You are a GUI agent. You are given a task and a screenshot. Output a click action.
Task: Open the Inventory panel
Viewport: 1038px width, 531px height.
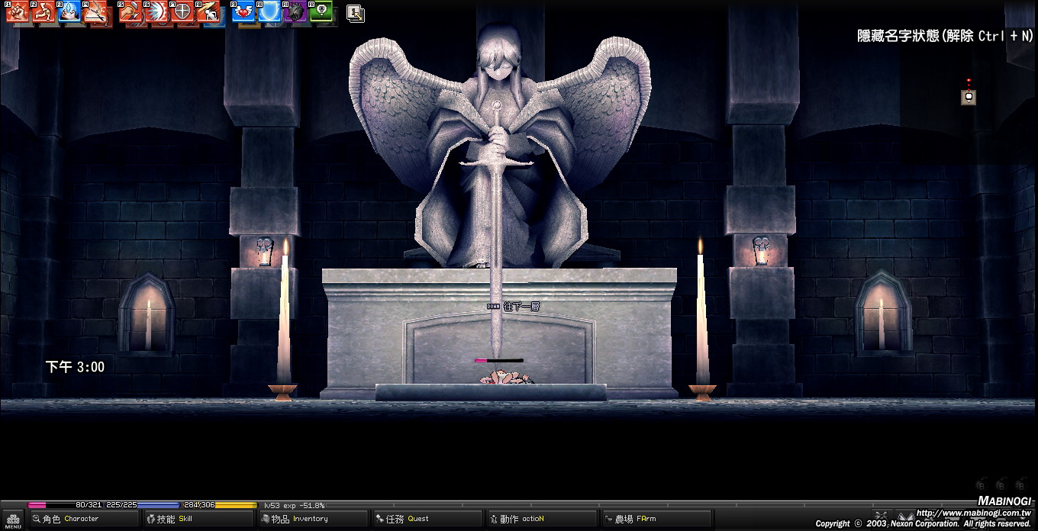pyautogui.click(x=311, y=519)
